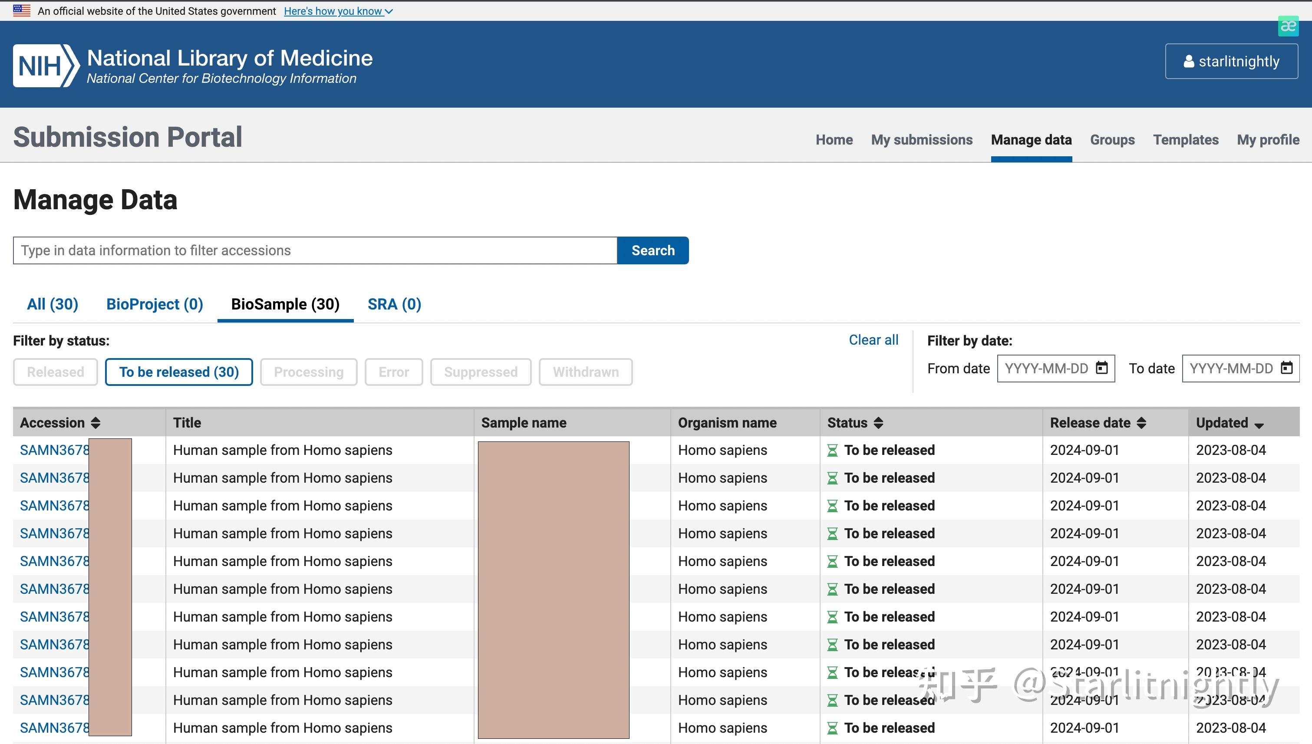Toggle the Processing status filter
This screenshot has width=1312, height=744.
pyautogui.click(x=308, y=372)
